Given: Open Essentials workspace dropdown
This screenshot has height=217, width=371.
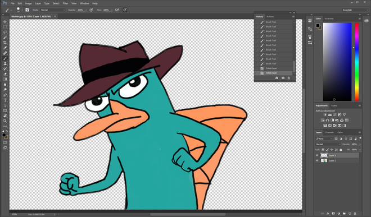Looking at the screenshot, I should coord(355,10).
